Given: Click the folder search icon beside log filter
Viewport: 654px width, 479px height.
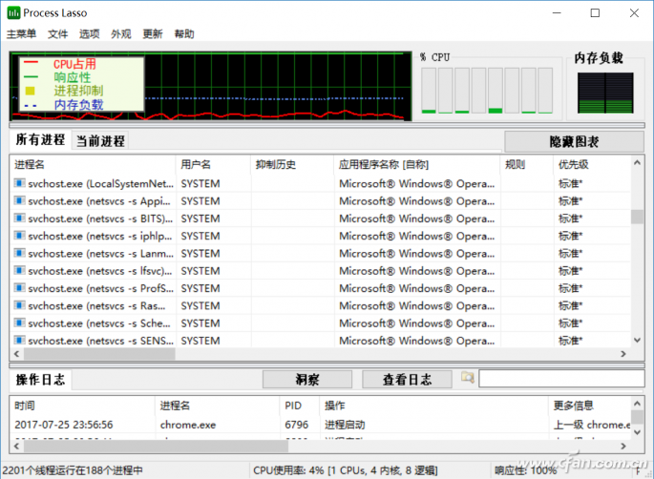Looking at the screenshot, I should (468, 378).
